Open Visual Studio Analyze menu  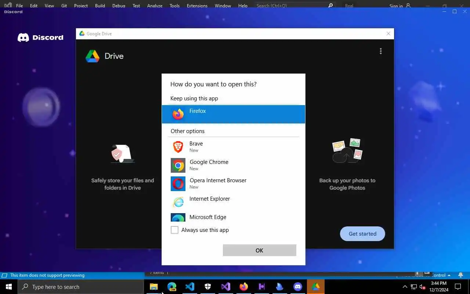155,6
